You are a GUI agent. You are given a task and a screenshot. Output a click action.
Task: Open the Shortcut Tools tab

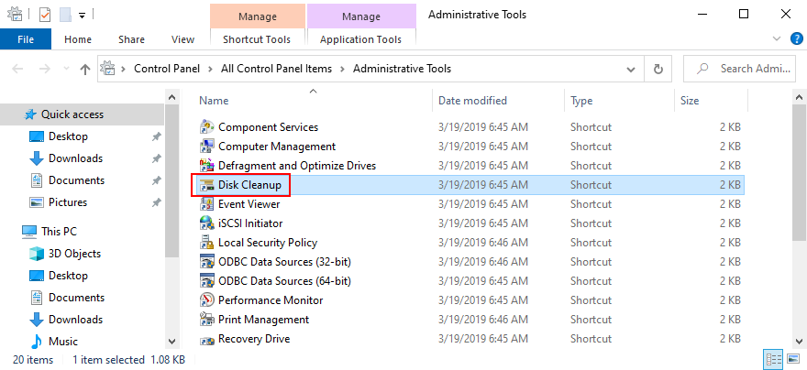click(257, 39)
